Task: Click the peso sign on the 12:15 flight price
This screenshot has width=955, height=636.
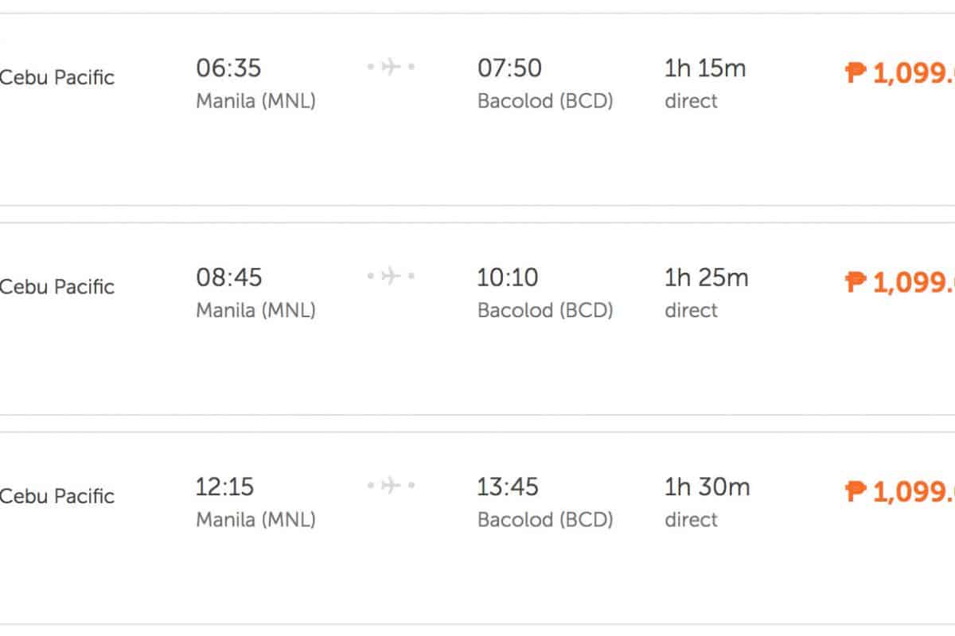Action: [856, 492]
